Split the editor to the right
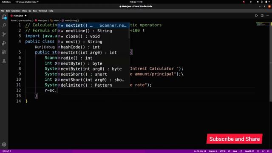Screen dimensions: 272x153 (x=262, y=16)
